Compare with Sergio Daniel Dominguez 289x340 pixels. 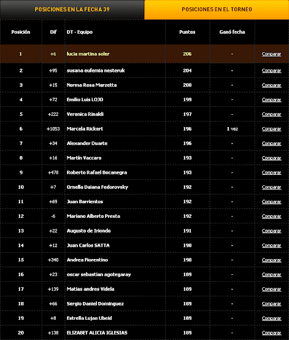pyautogui.click(x=271, y=304)
